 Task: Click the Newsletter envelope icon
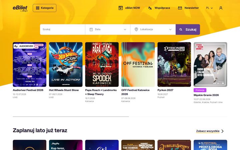(x=180, y=8)
